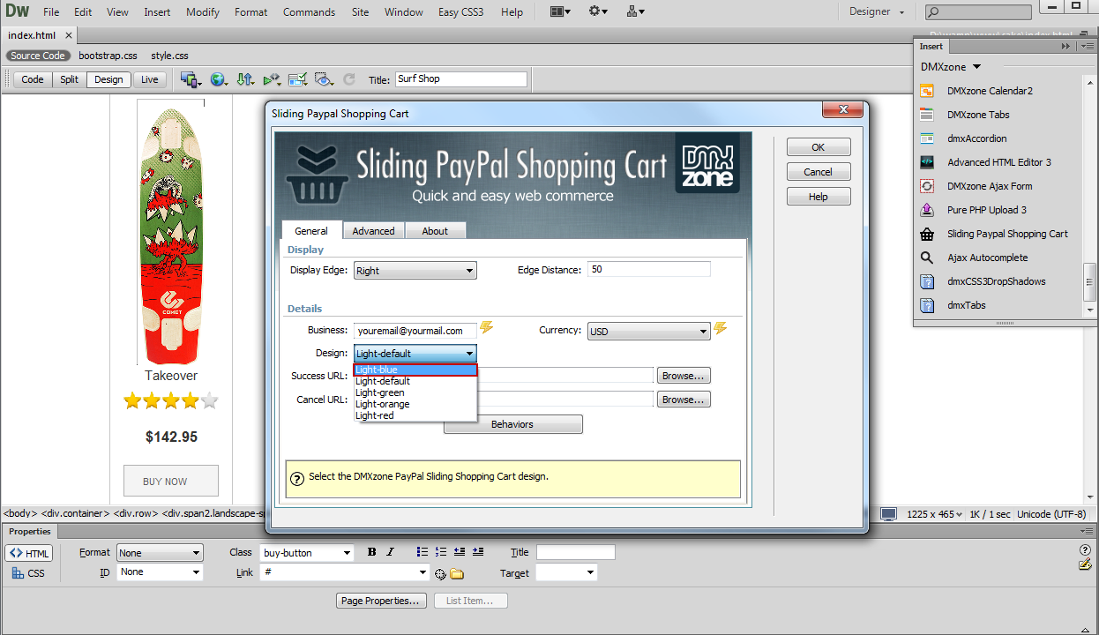Screen dimensions: 1099x635
Task: Open Display Edge dropdown
Action: click(415, 271)
